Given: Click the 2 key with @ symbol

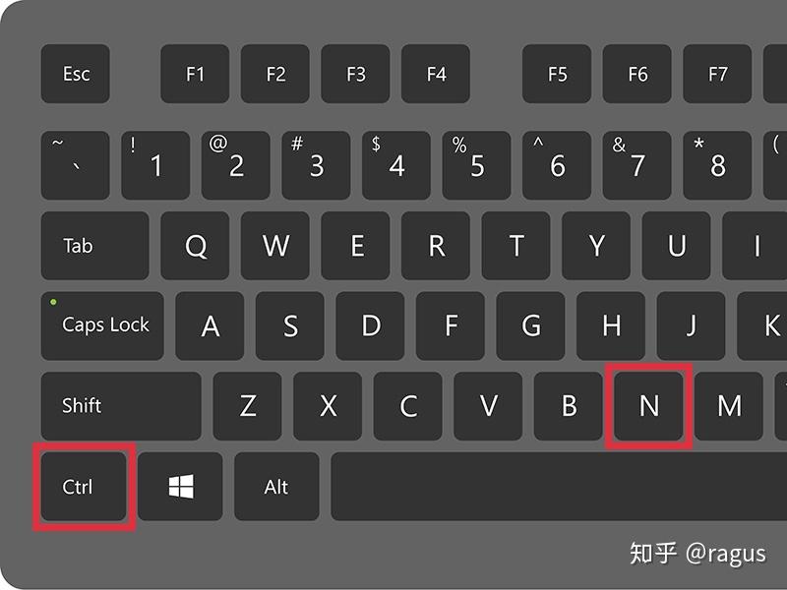Looking at the screenshot, I should pos(235,165).
